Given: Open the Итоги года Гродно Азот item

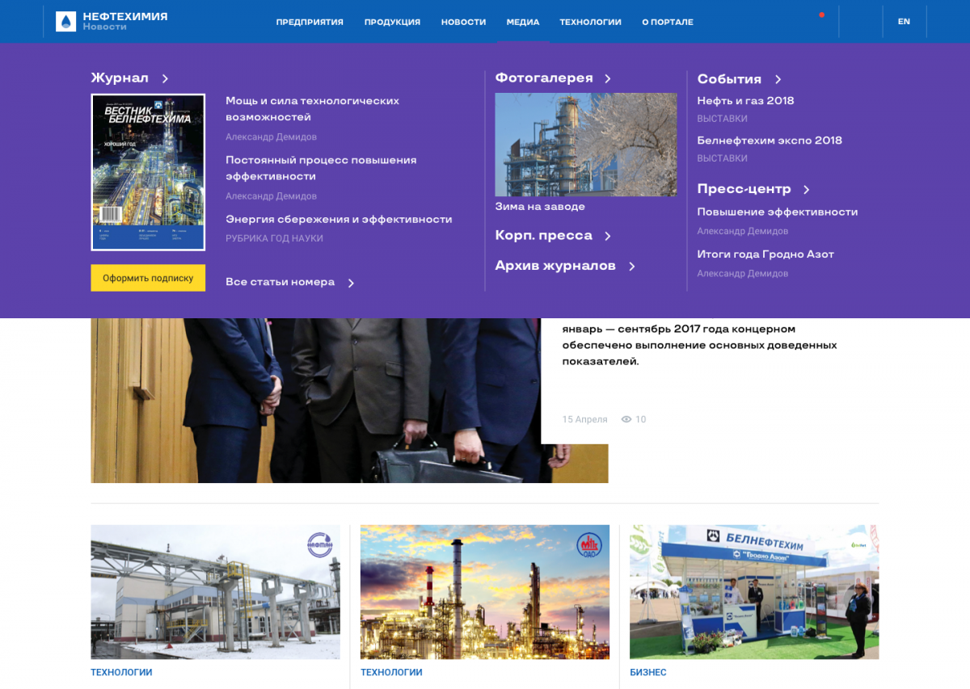Looking at the screenshot, I should (x=765, y=254).
